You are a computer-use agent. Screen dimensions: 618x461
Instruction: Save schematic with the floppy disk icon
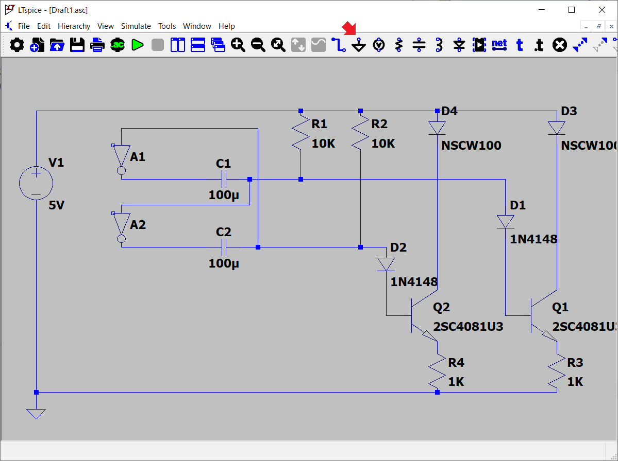coord(77,45)
